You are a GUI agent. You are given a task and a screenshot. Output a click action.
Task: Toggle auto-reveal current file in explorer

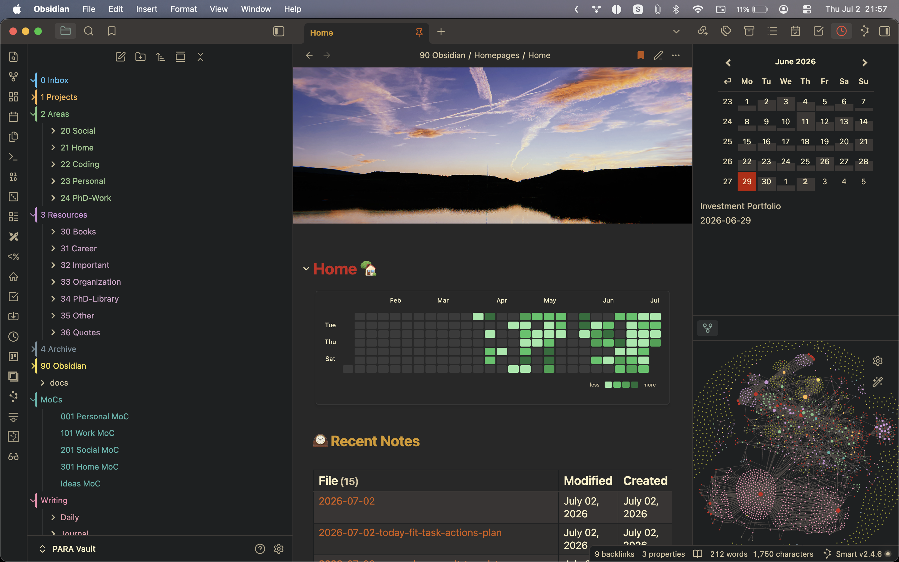point(180,57)
